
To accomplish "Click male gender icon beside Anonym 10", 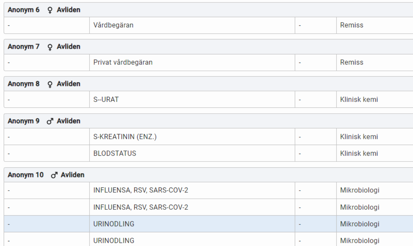I will [54, 175].
